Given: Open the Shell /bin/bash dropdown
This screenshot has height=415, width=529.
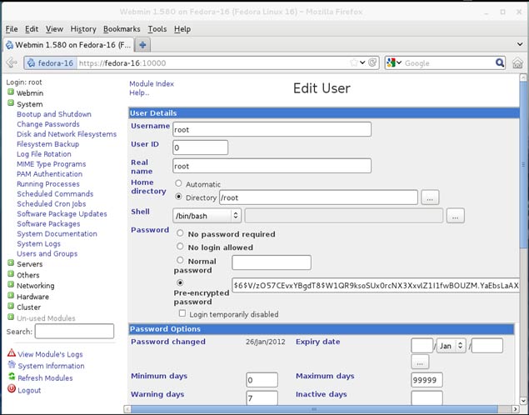Looking at the screenshot, I should (x=207, y=216).
